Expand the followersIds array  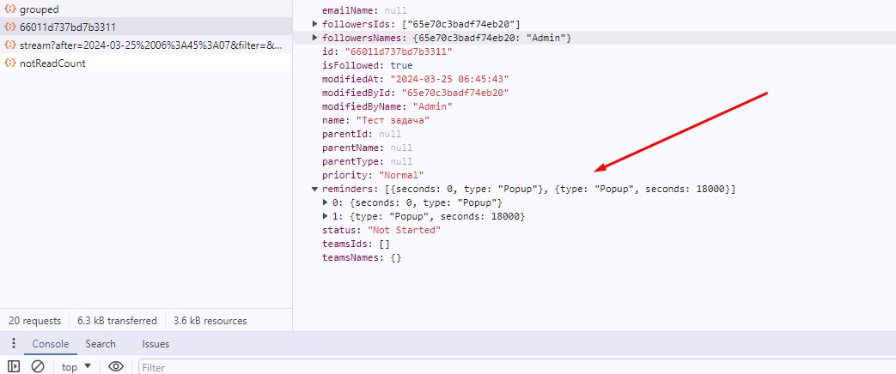315,24
